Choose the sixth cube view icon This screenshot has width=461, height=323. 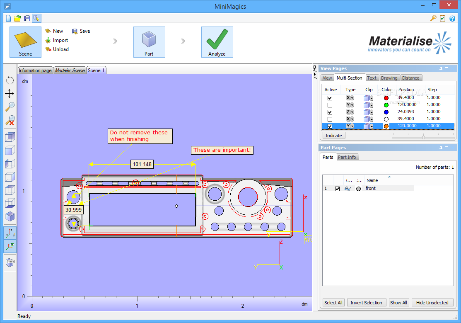click(x=10, y=203)
